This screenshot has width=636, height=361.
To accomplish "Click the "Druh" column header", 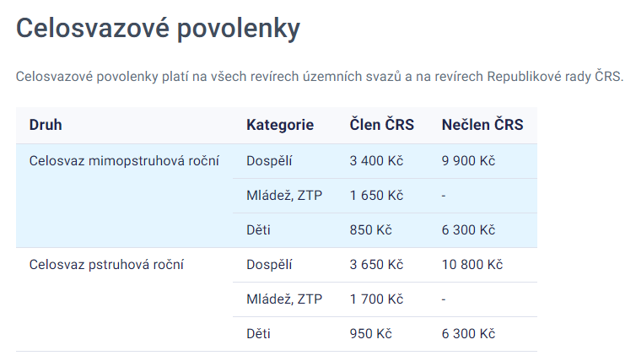I will tap(46, 125).
